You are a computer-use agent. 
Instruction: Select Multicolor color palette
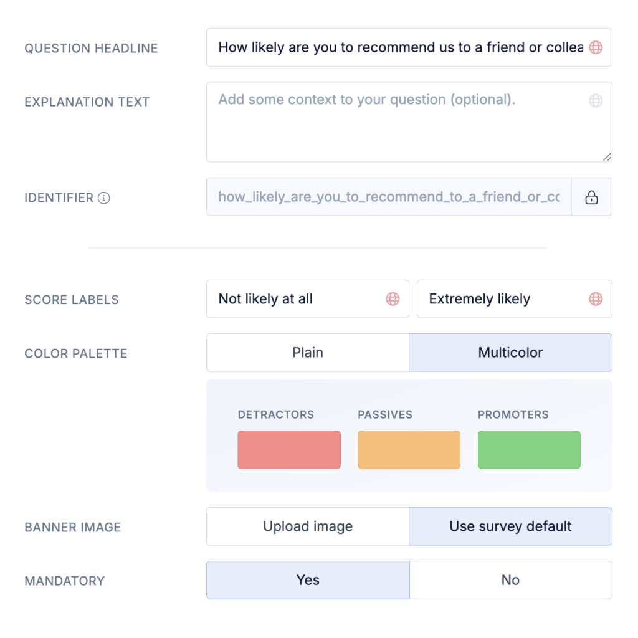tap(510, 353)
